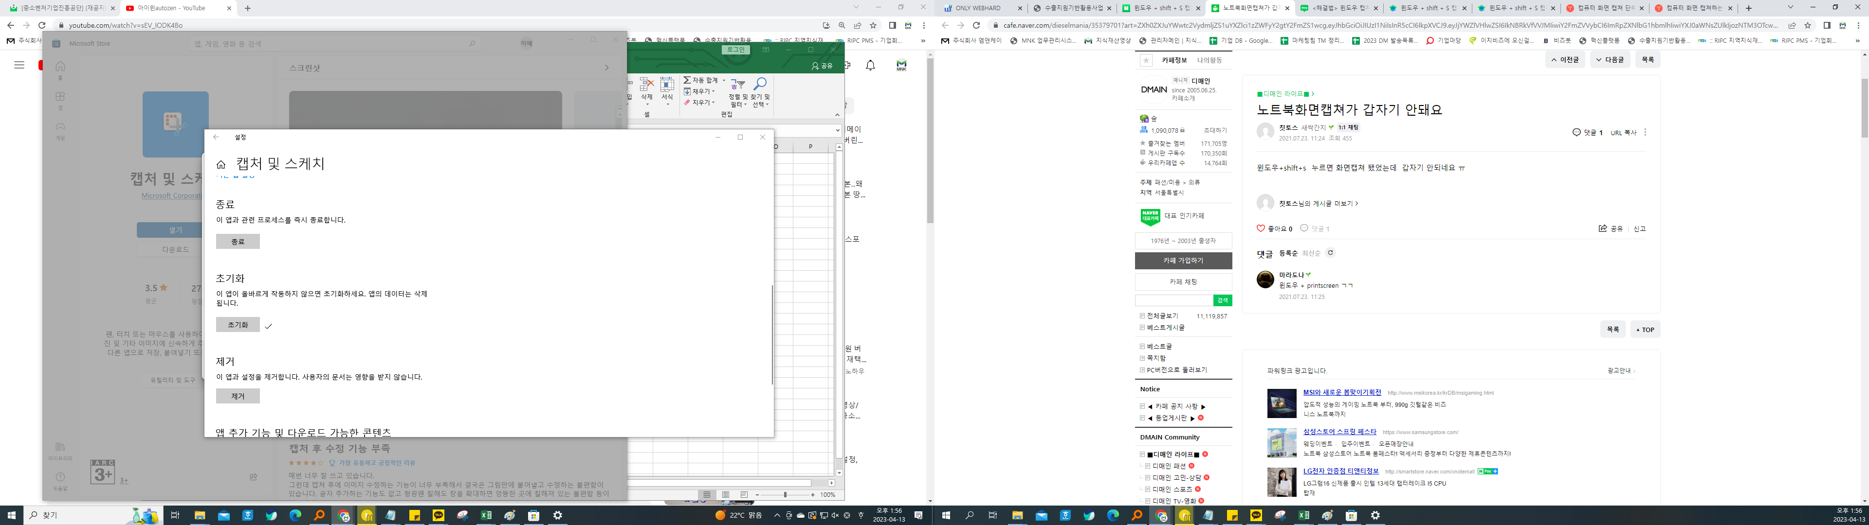Open Microsoft Store from the taskbar
The width and height of the screenshot is (1869, 525).
click(533, 516)
